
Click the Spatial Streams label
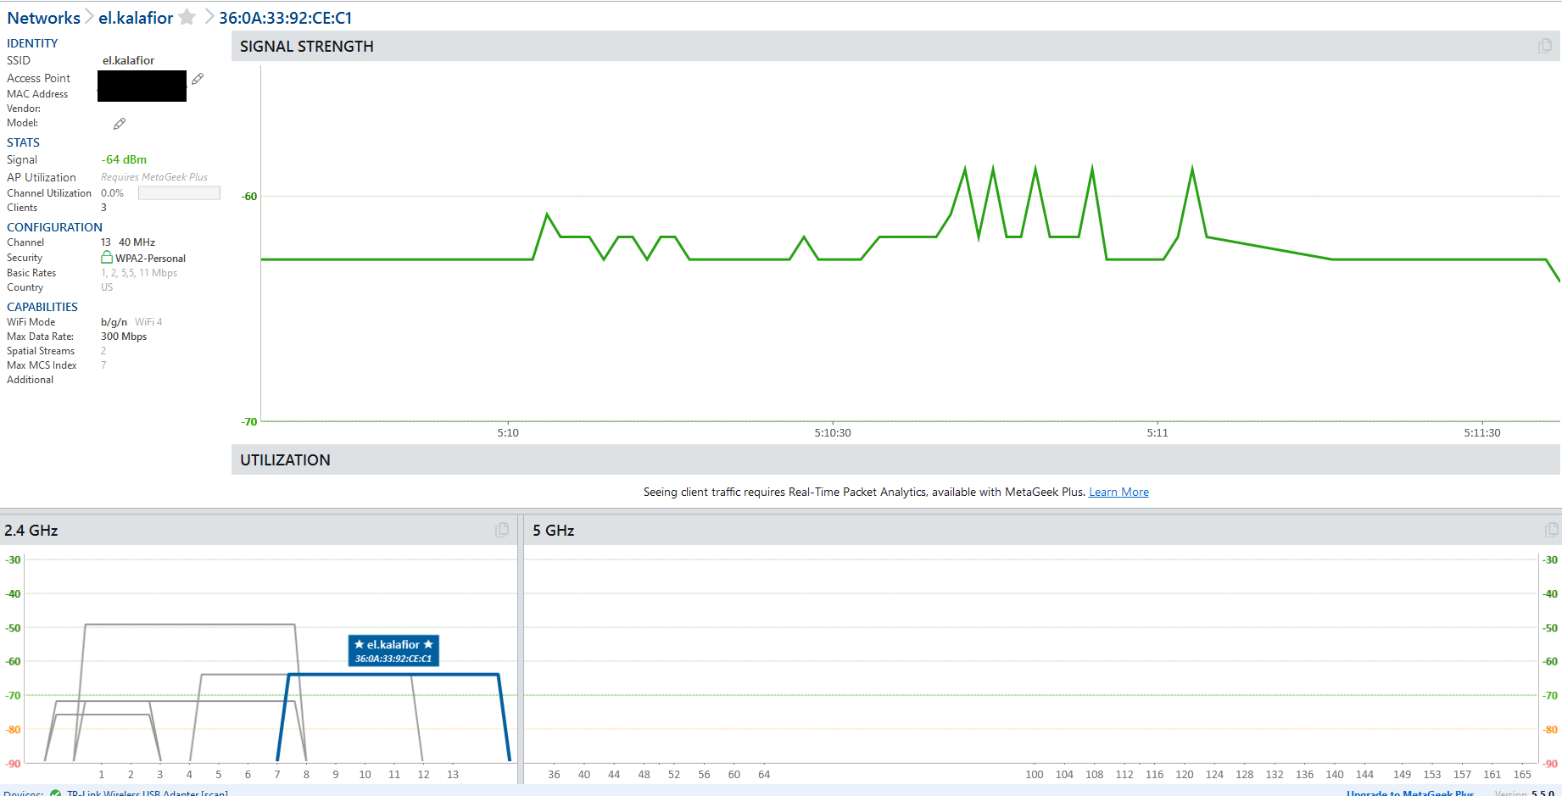pyautogui.click(x=41, y=351)
